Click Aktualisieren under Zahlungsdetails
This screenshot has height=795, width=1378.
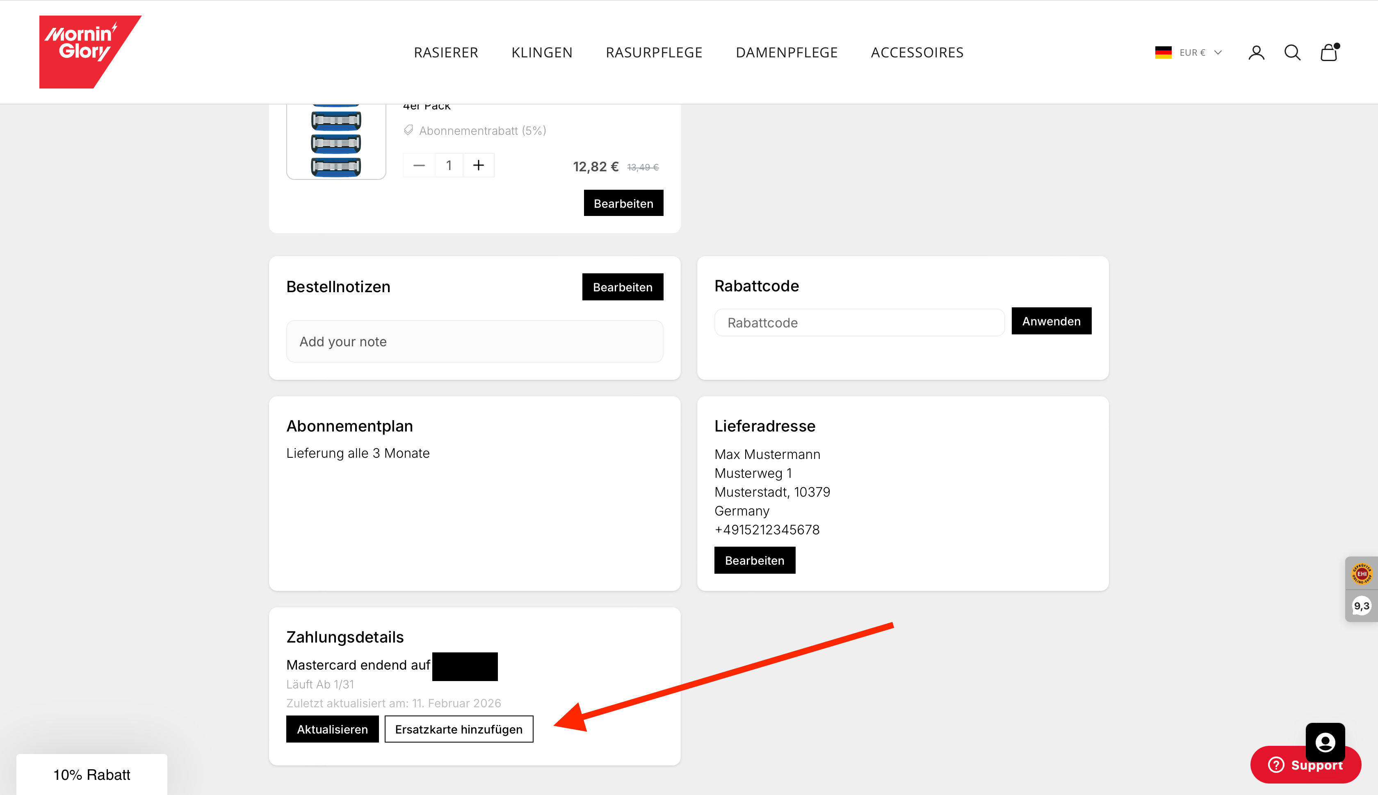coord(332,729)
